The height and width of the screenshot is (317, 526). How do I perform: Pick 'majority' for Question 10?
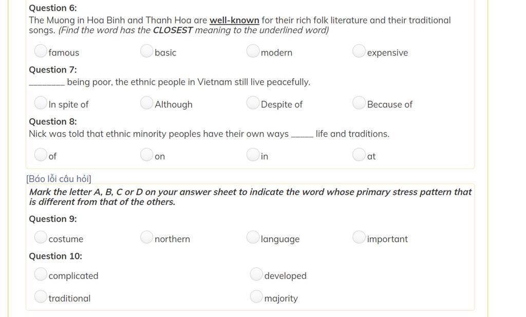click(256, 296)
